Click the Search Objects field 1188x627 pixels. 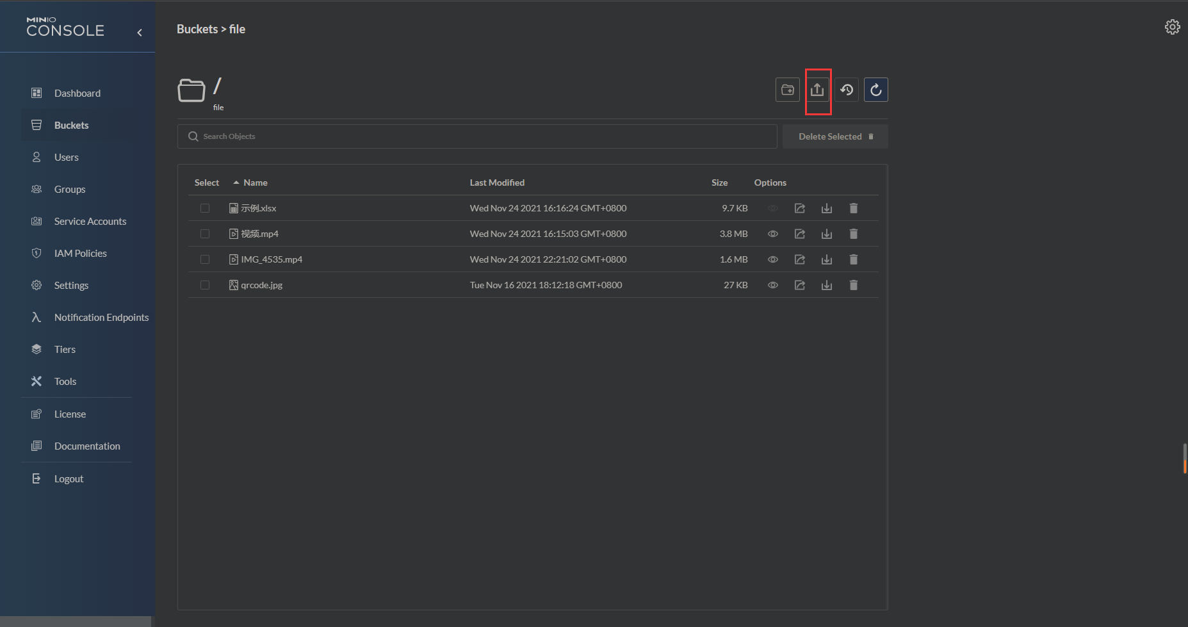click(477, 136)
